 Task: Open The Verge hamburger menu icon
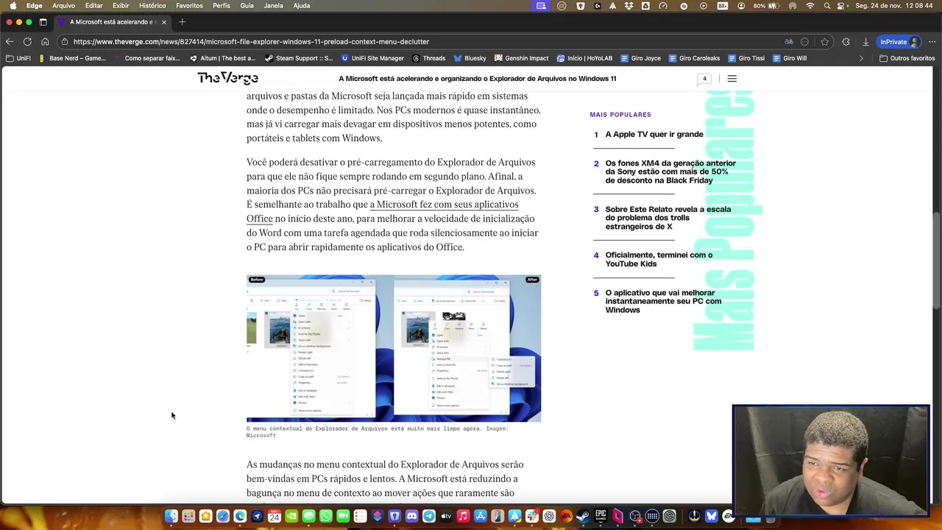pos(732,79)
